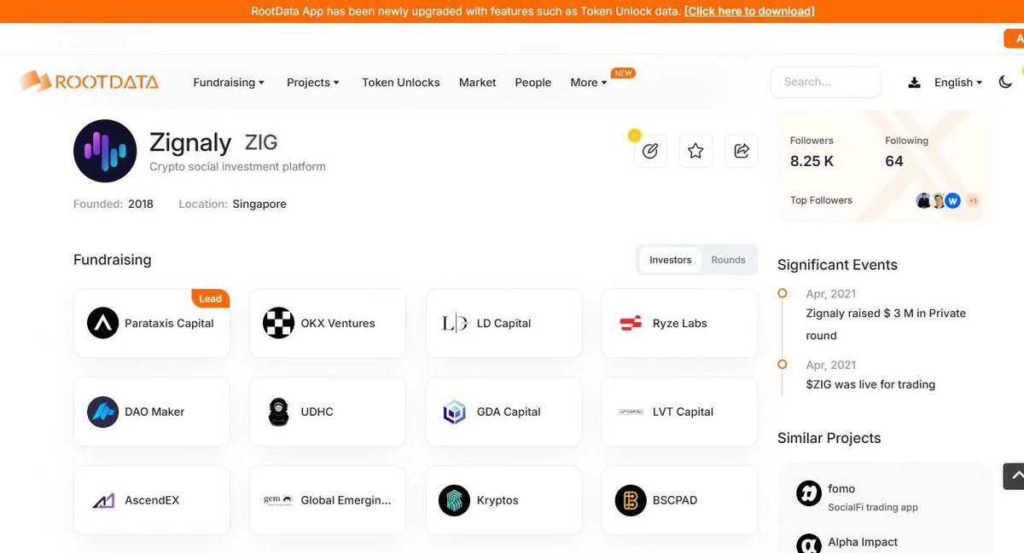
Task: Click the AscendEX logo icon
Action: point(103,500)
